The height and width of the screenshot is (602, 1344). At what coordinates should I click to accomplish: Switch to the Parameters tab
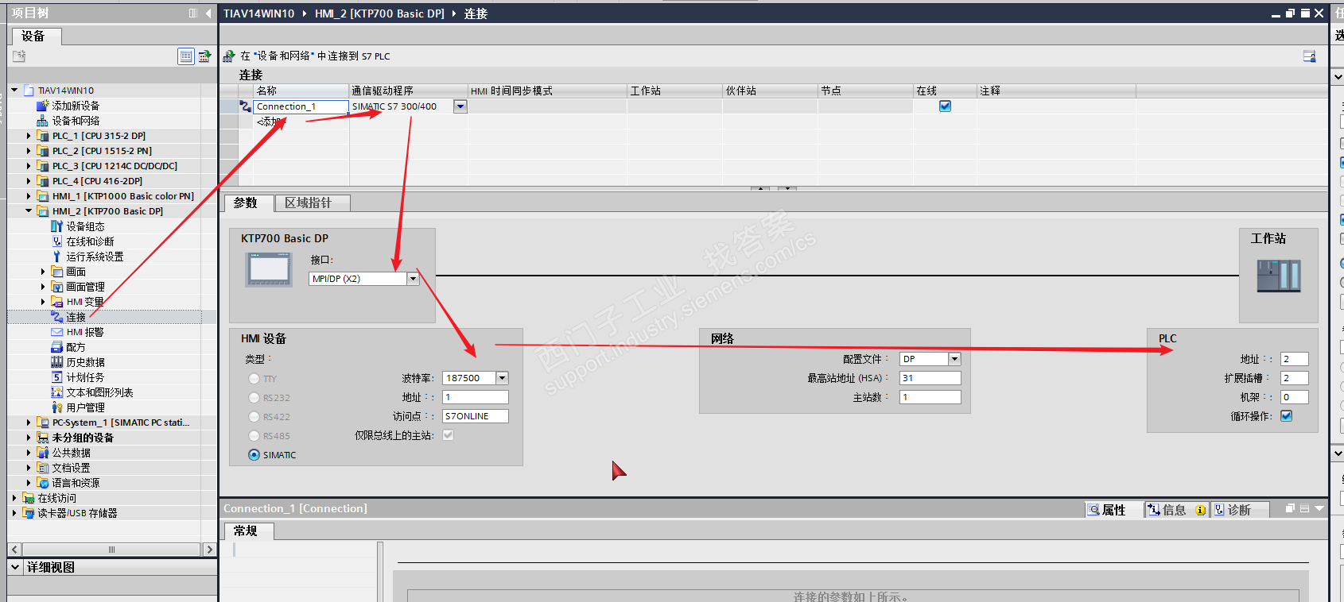pyautogui.click(x=248, y=203)
